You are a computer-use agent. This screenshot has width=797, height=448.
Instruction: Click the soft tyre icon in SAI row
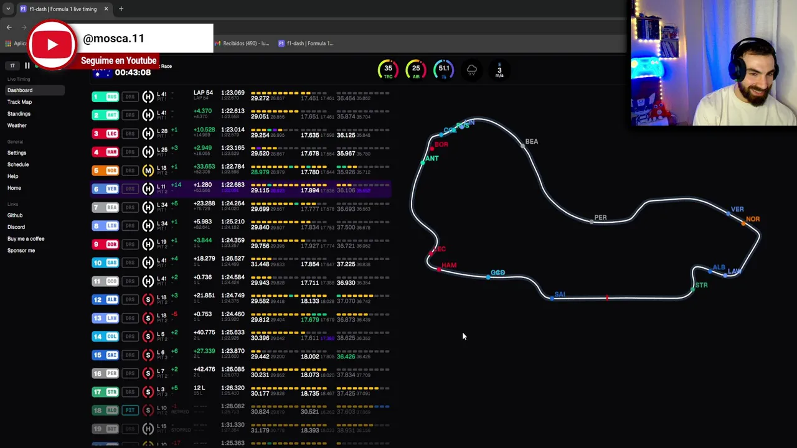pyautogui.click(x=148, y=355)
